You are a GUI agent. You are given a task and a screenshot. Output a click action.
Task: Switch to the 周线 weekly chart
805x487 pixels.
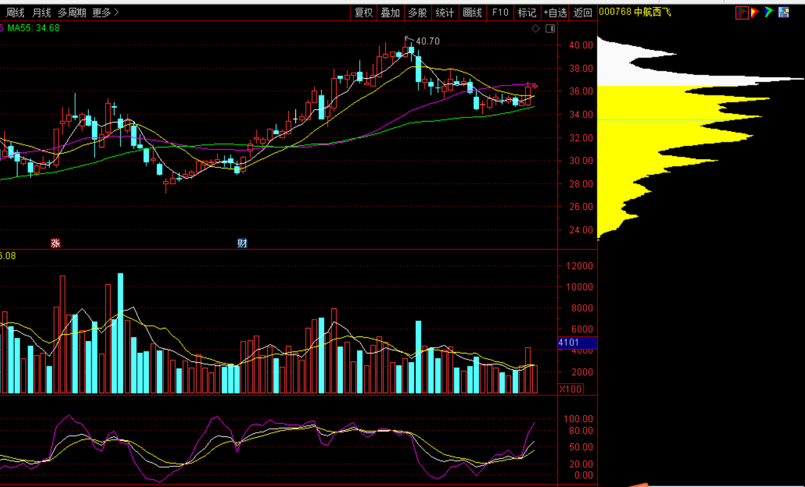[x=16, y=12]
